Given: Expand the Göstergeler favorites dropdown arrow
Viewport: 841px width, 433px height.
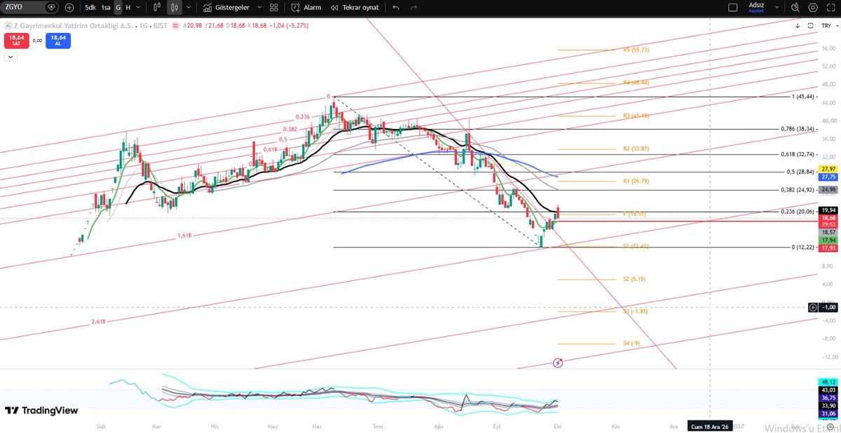Looking at the screenshot, I should (259, 8).
